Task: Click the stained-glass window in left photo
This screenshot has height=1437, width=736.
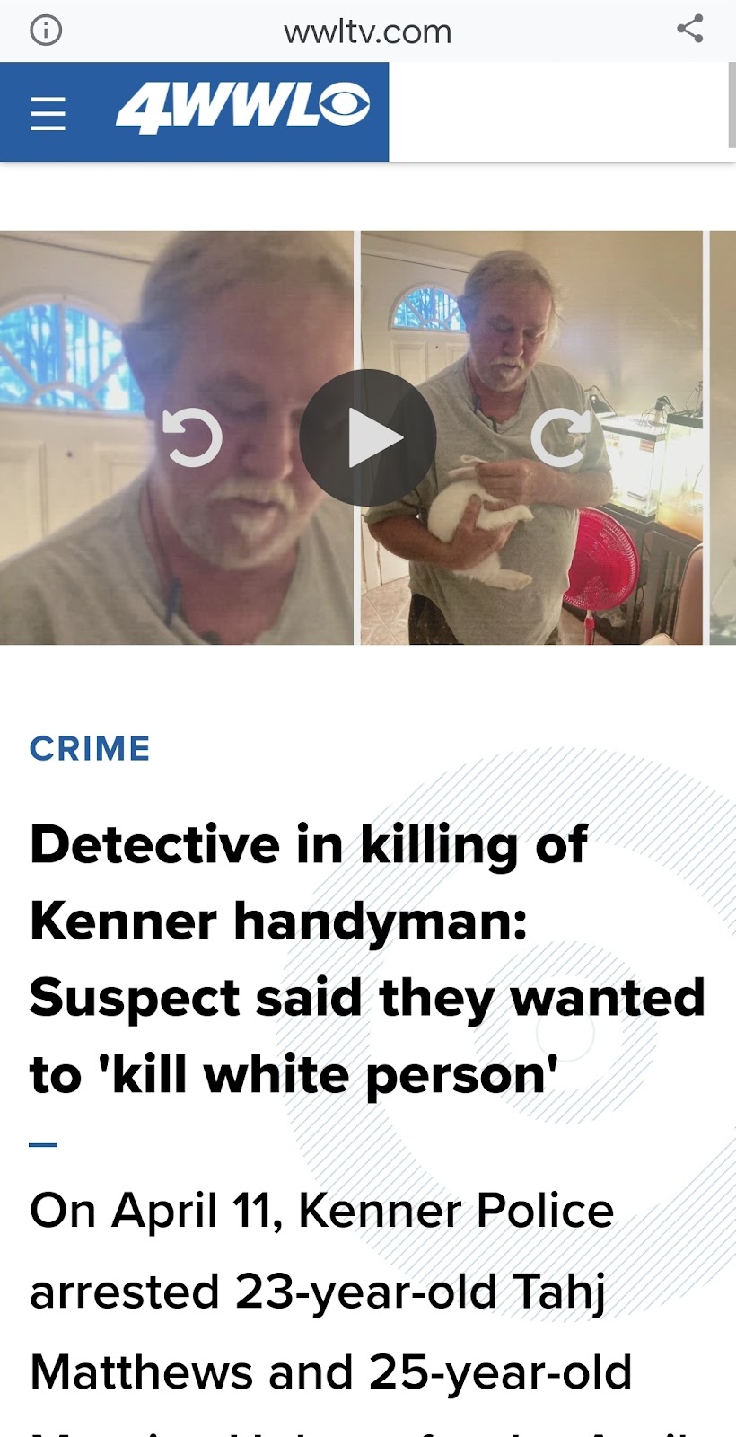Action: [x=63, y=355]
